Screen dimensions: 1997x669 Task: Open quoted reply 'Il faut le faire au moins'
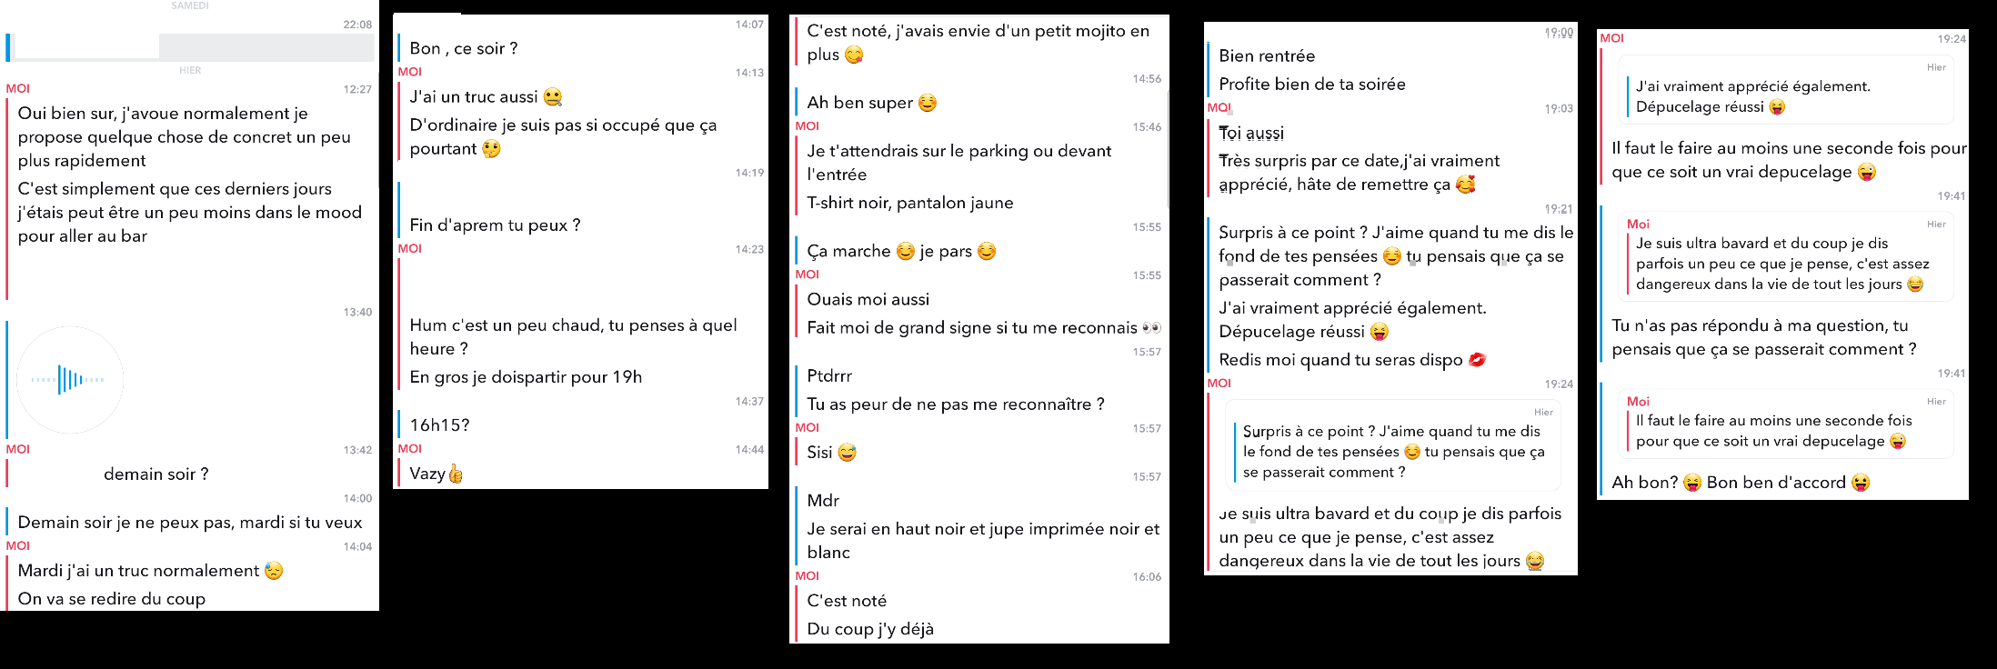pos(1784,424)
